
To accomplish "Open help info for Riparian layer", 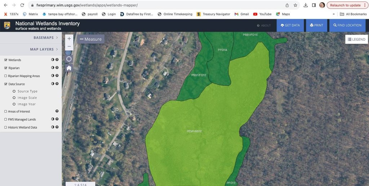I will (x=57, y=68).
